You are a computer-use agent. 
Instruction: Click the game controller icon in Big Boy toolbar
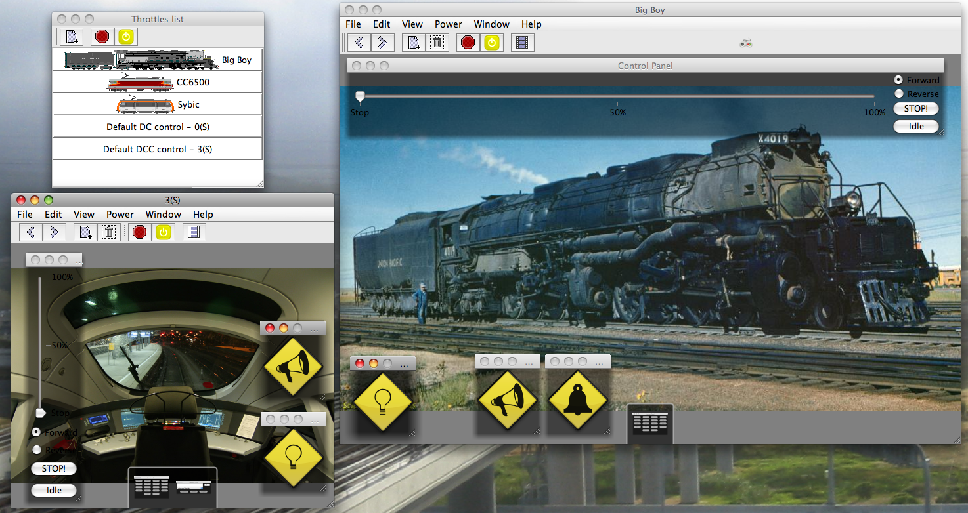tap(745, 43)
